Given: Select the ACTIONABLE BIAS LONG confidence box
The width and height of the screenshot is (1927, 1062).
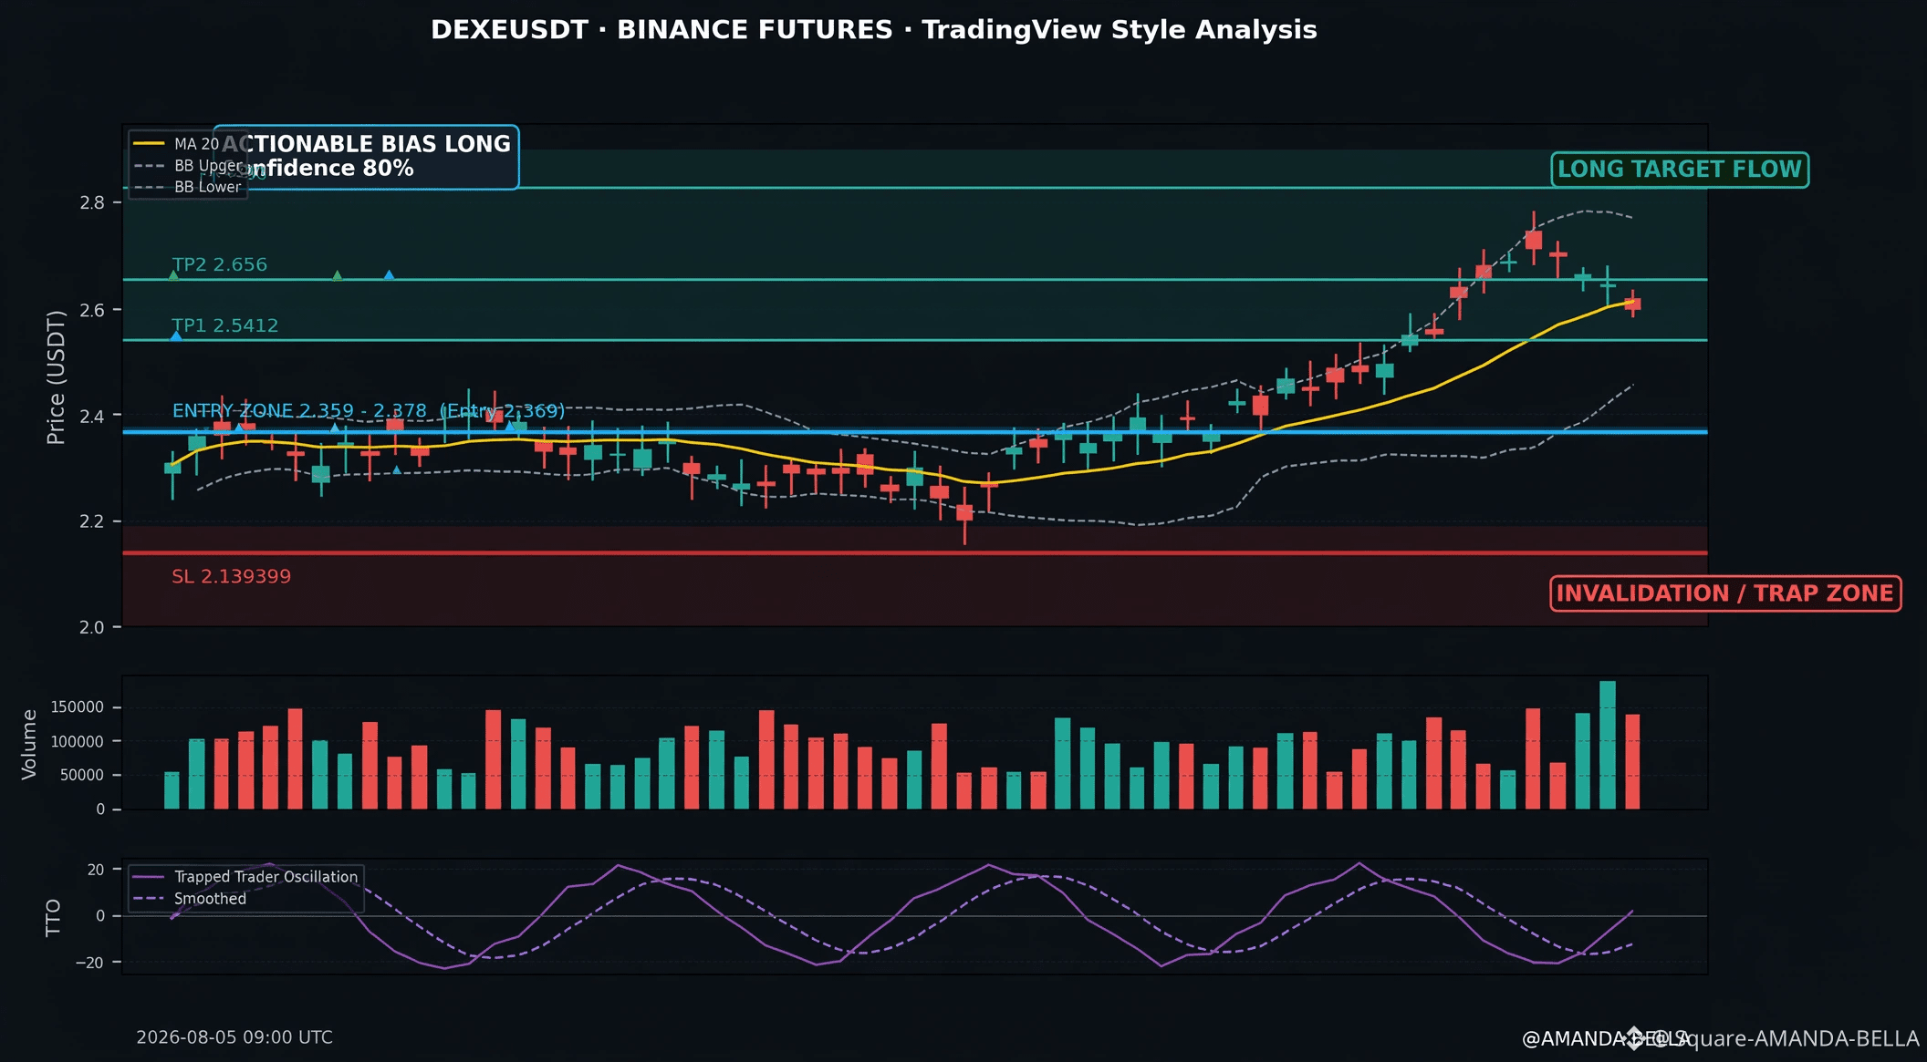Looking at the screenshot, I should click(366, 157).
